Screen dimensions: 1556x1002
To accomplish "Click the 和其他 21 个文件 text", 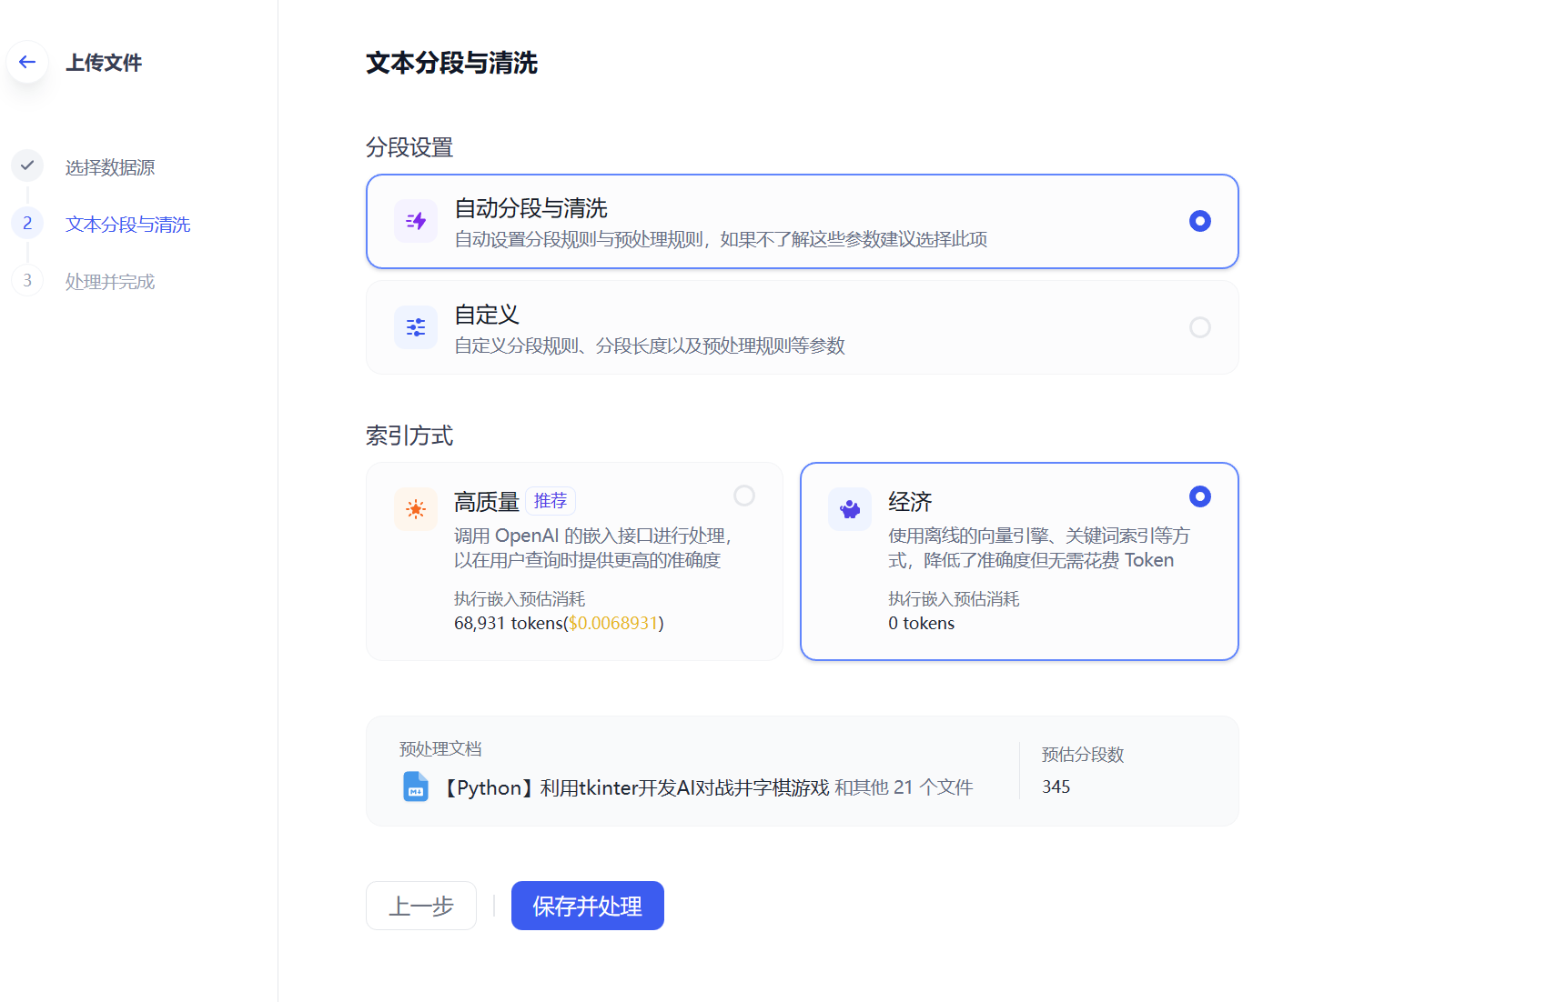I will click(x=904, y=787).
